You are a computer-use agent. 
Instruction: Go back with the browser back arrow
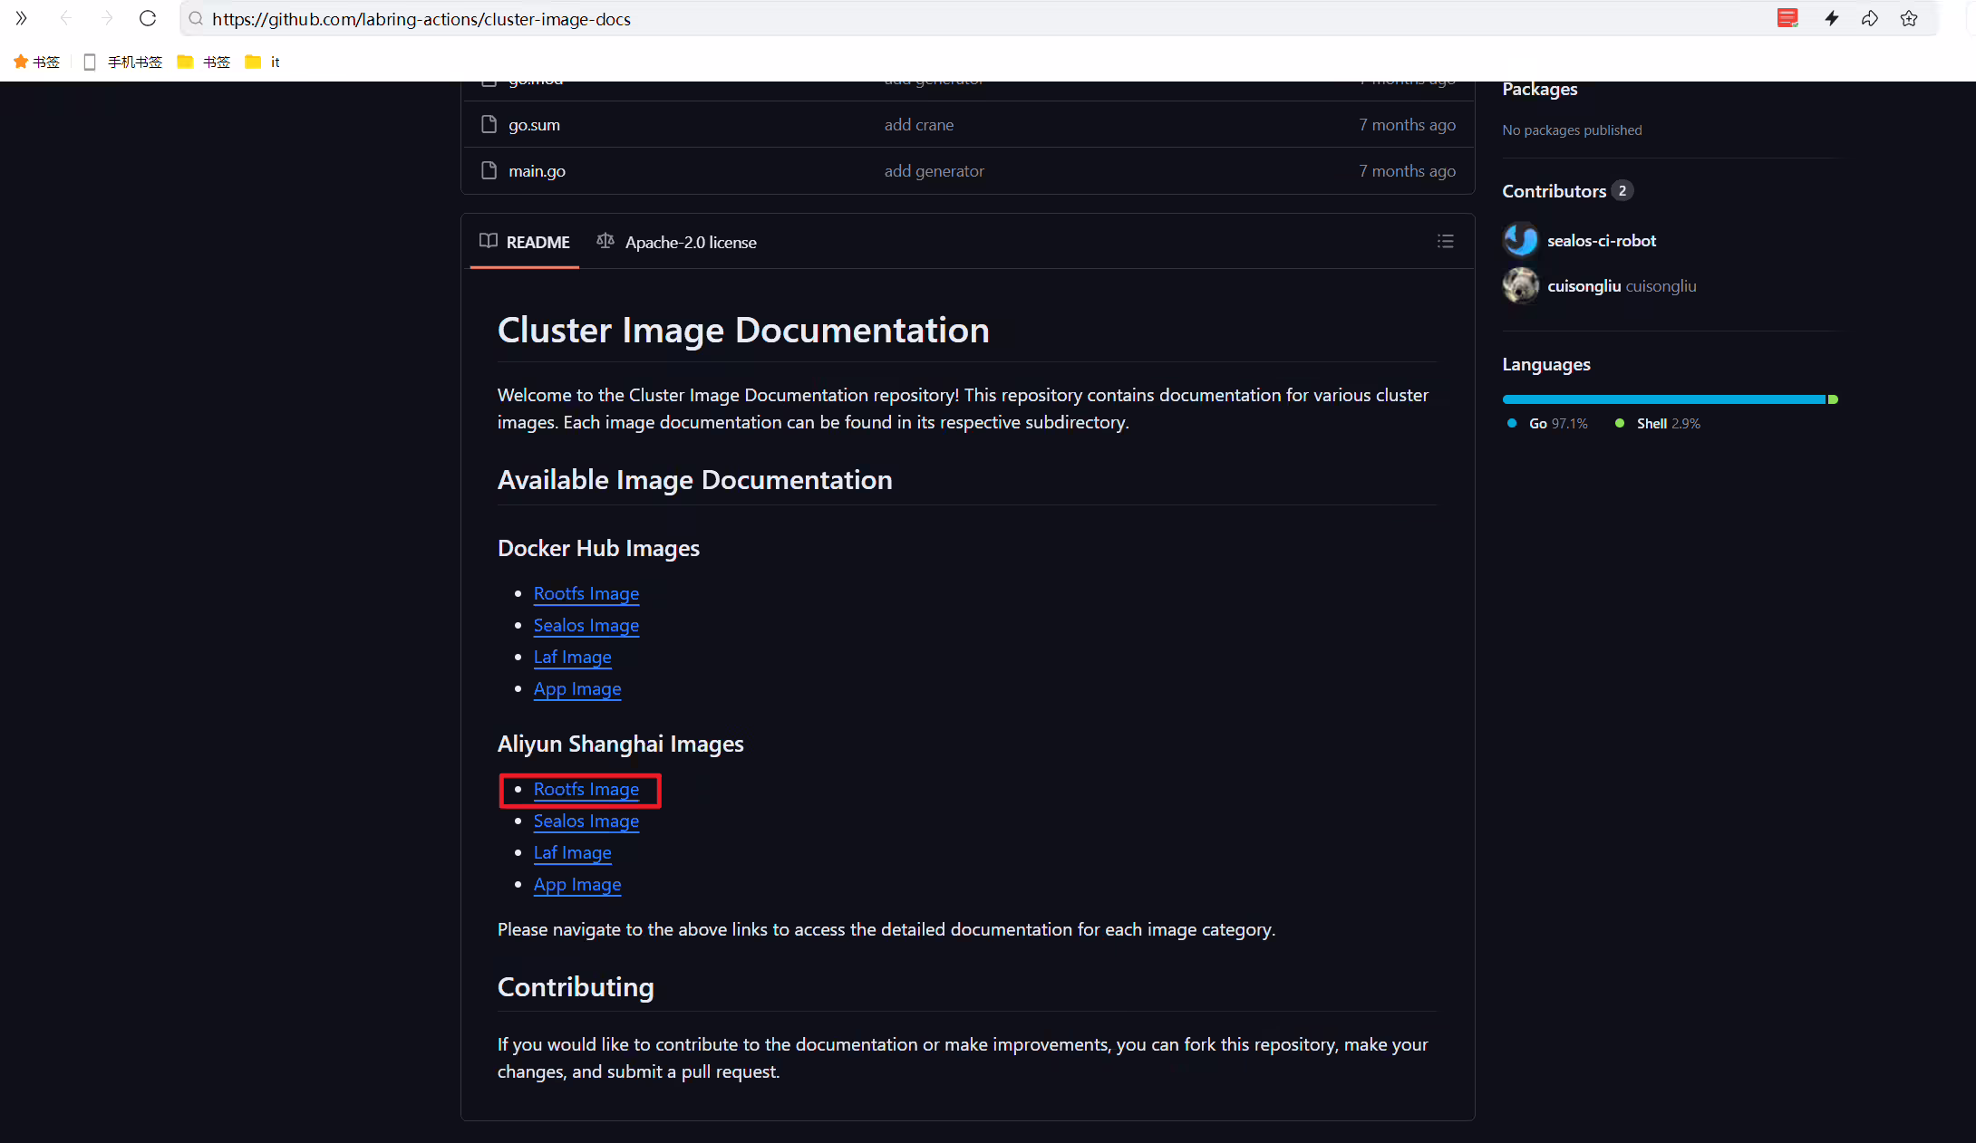[x=66, y=18]
